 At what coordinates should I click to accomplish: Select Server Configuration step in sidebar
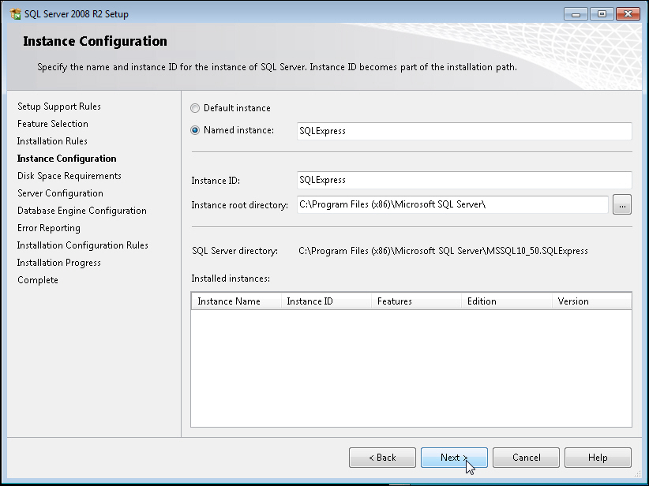click(60, 193)
